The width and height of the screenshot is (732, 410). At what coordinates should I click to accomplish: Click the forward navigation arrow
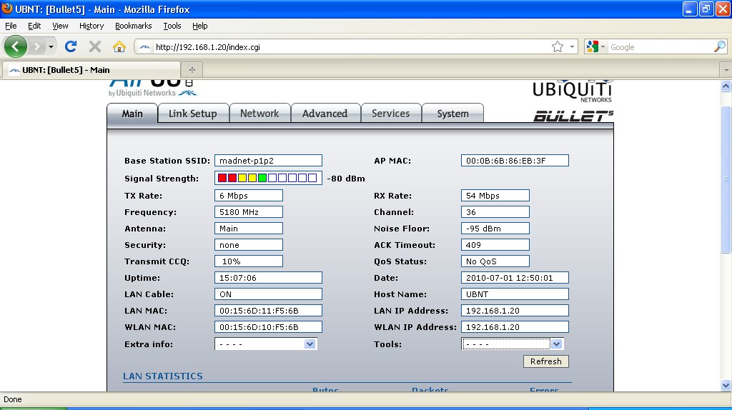point(37,46)
